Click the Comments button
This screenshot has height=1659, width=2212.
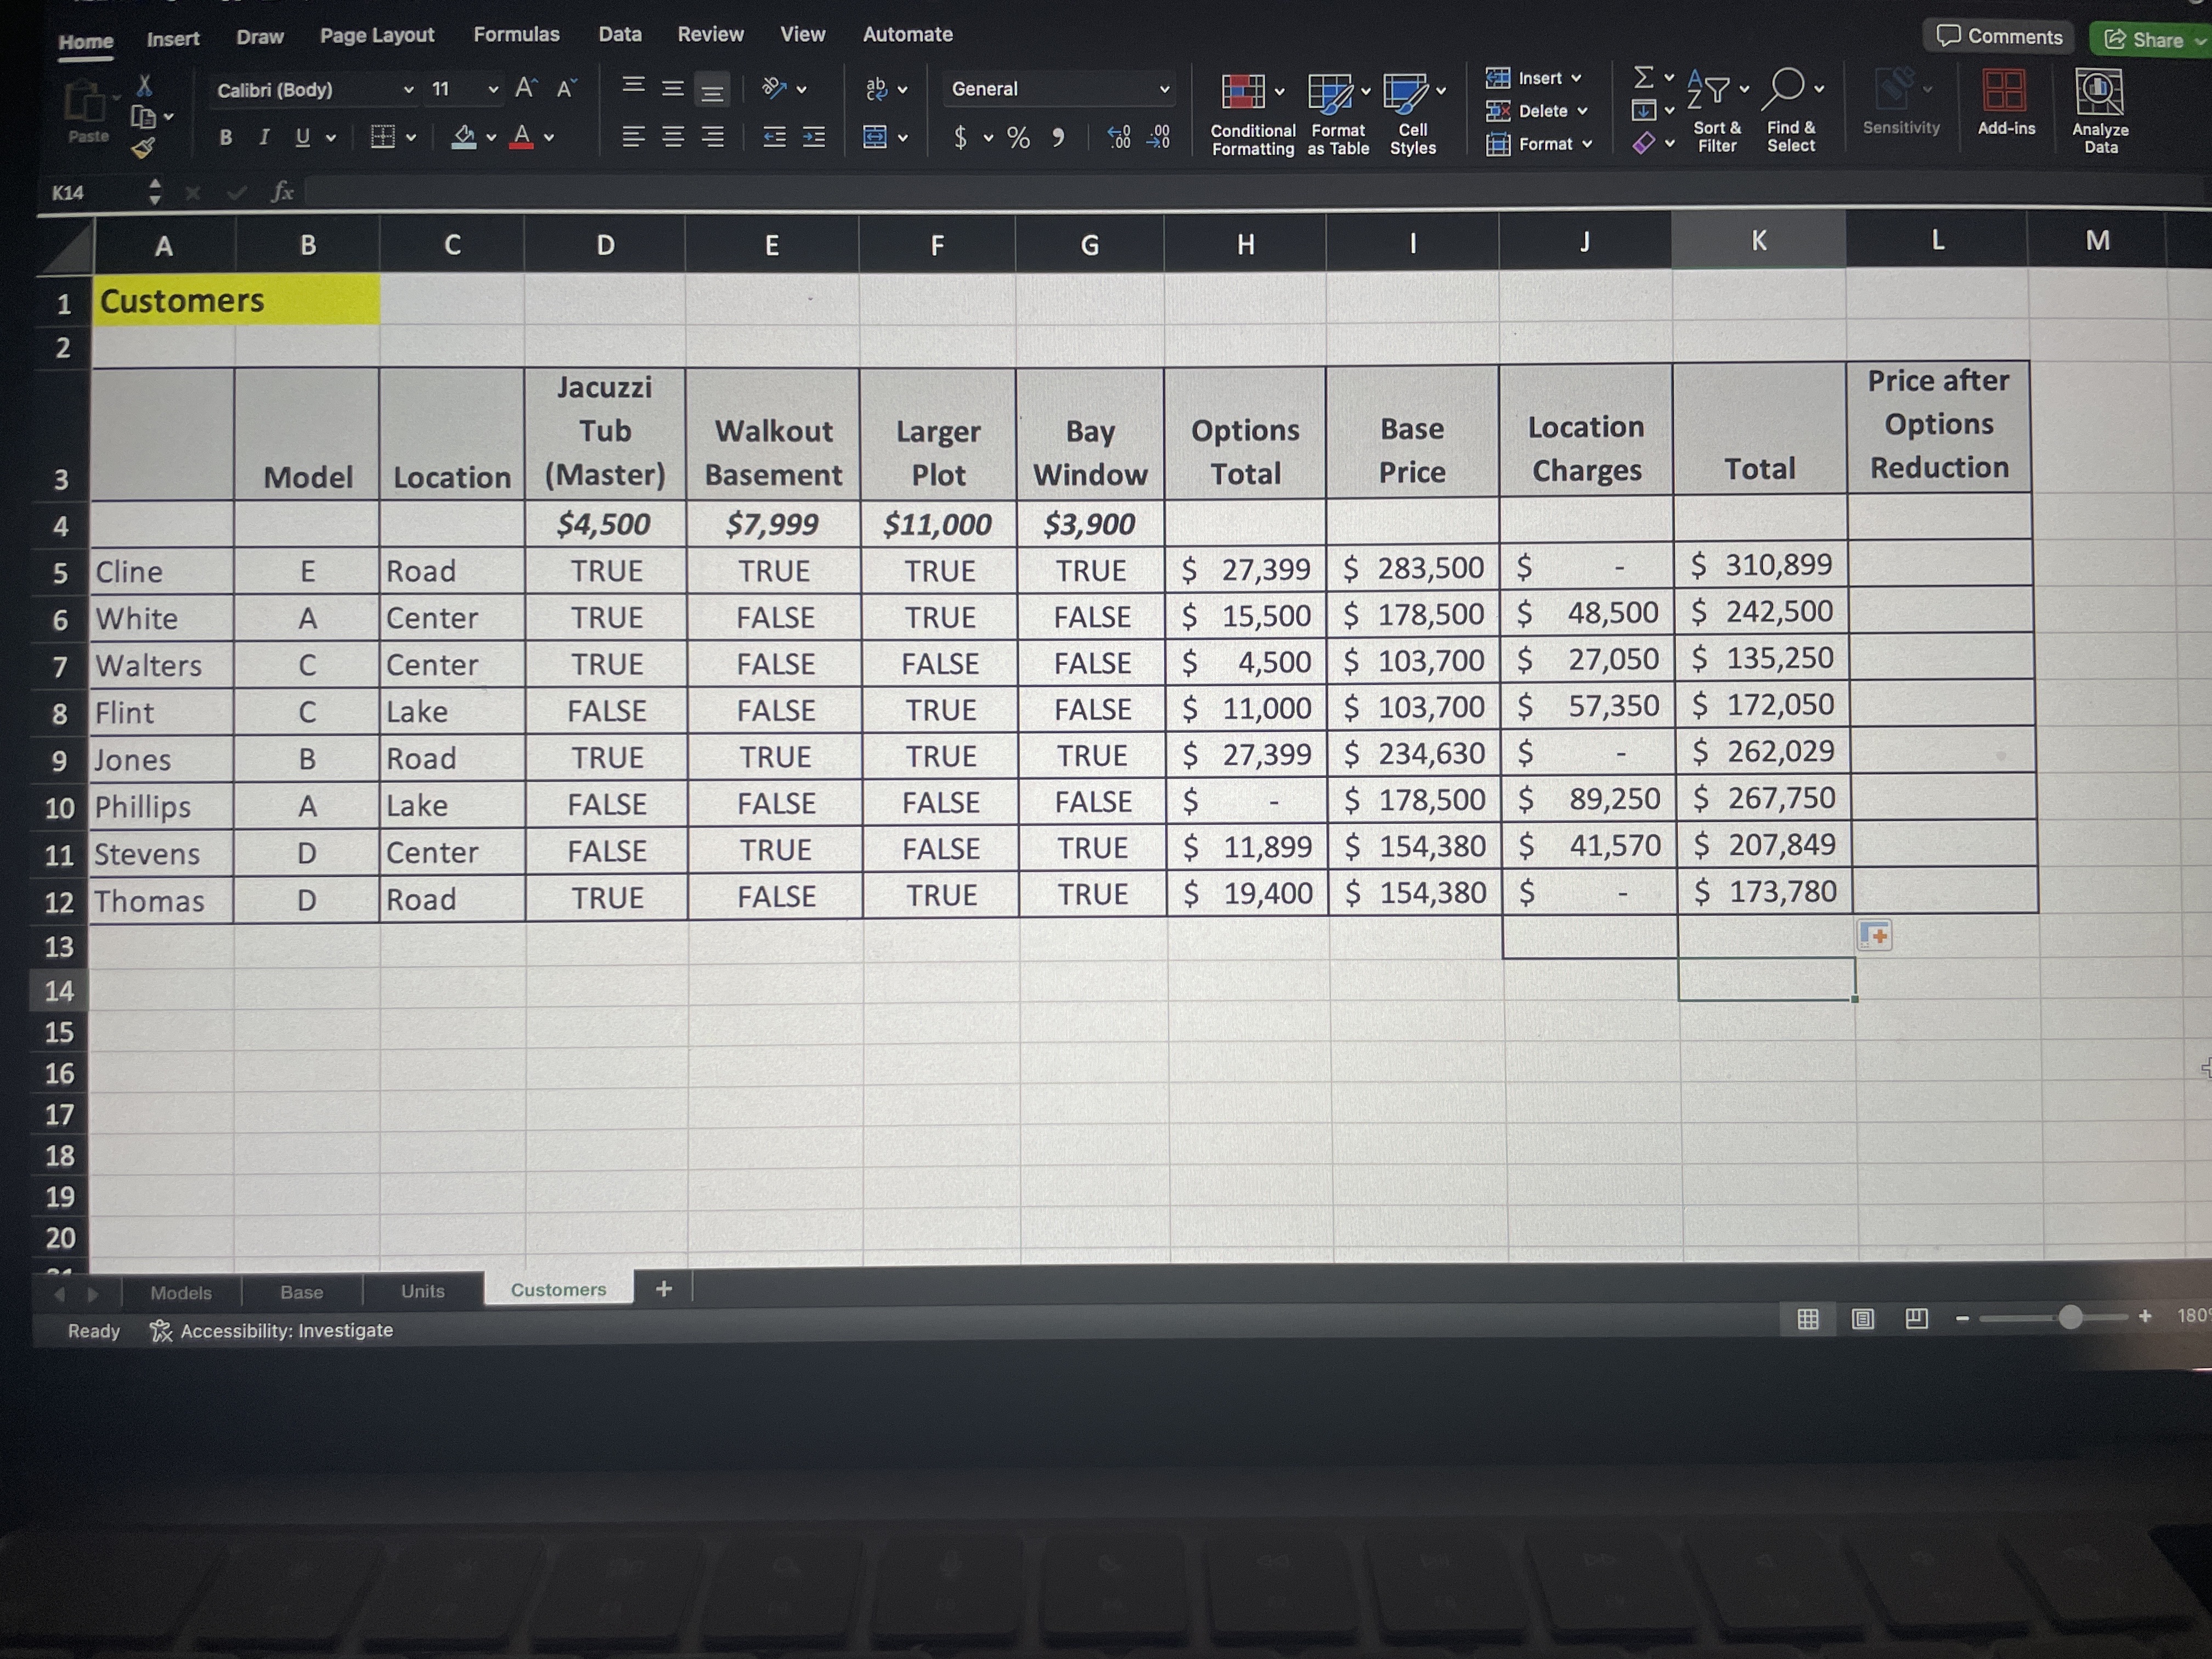(x=1999, y=36)
